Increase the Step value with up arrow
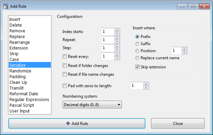This screenshot has height=135, width=213. click(x=117, y=46)
